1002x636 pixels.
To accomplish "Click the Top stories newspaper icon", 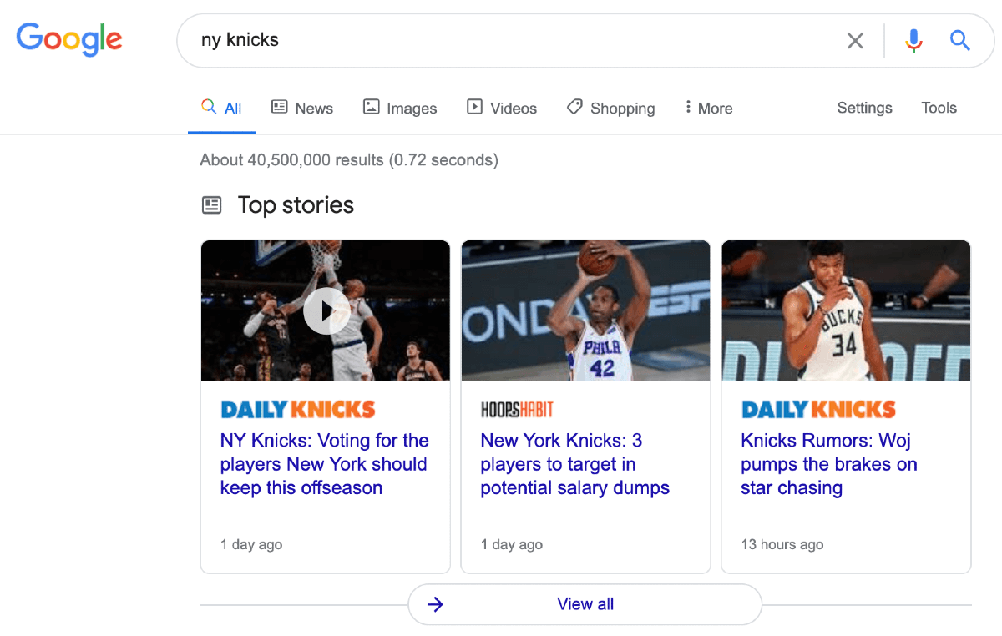I will [x=212, y=204].
